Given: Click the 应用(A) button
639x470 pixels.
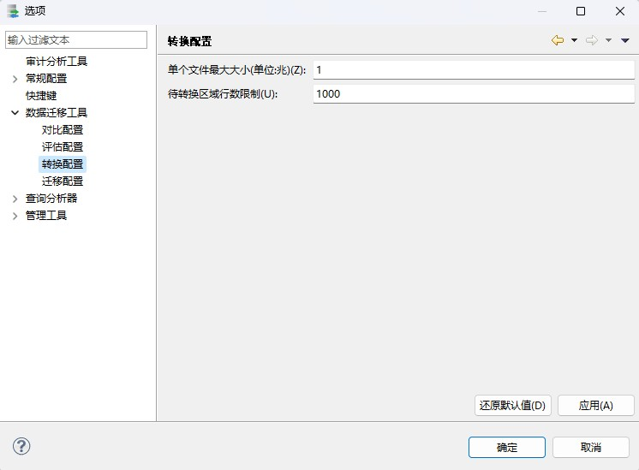Looking at the screenshot, I should (596, 405).
